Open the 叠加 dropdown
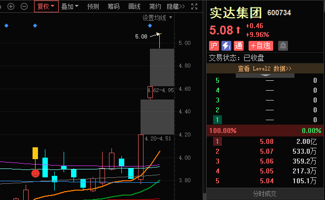325x200 pixels. click(x=70, y=6)
